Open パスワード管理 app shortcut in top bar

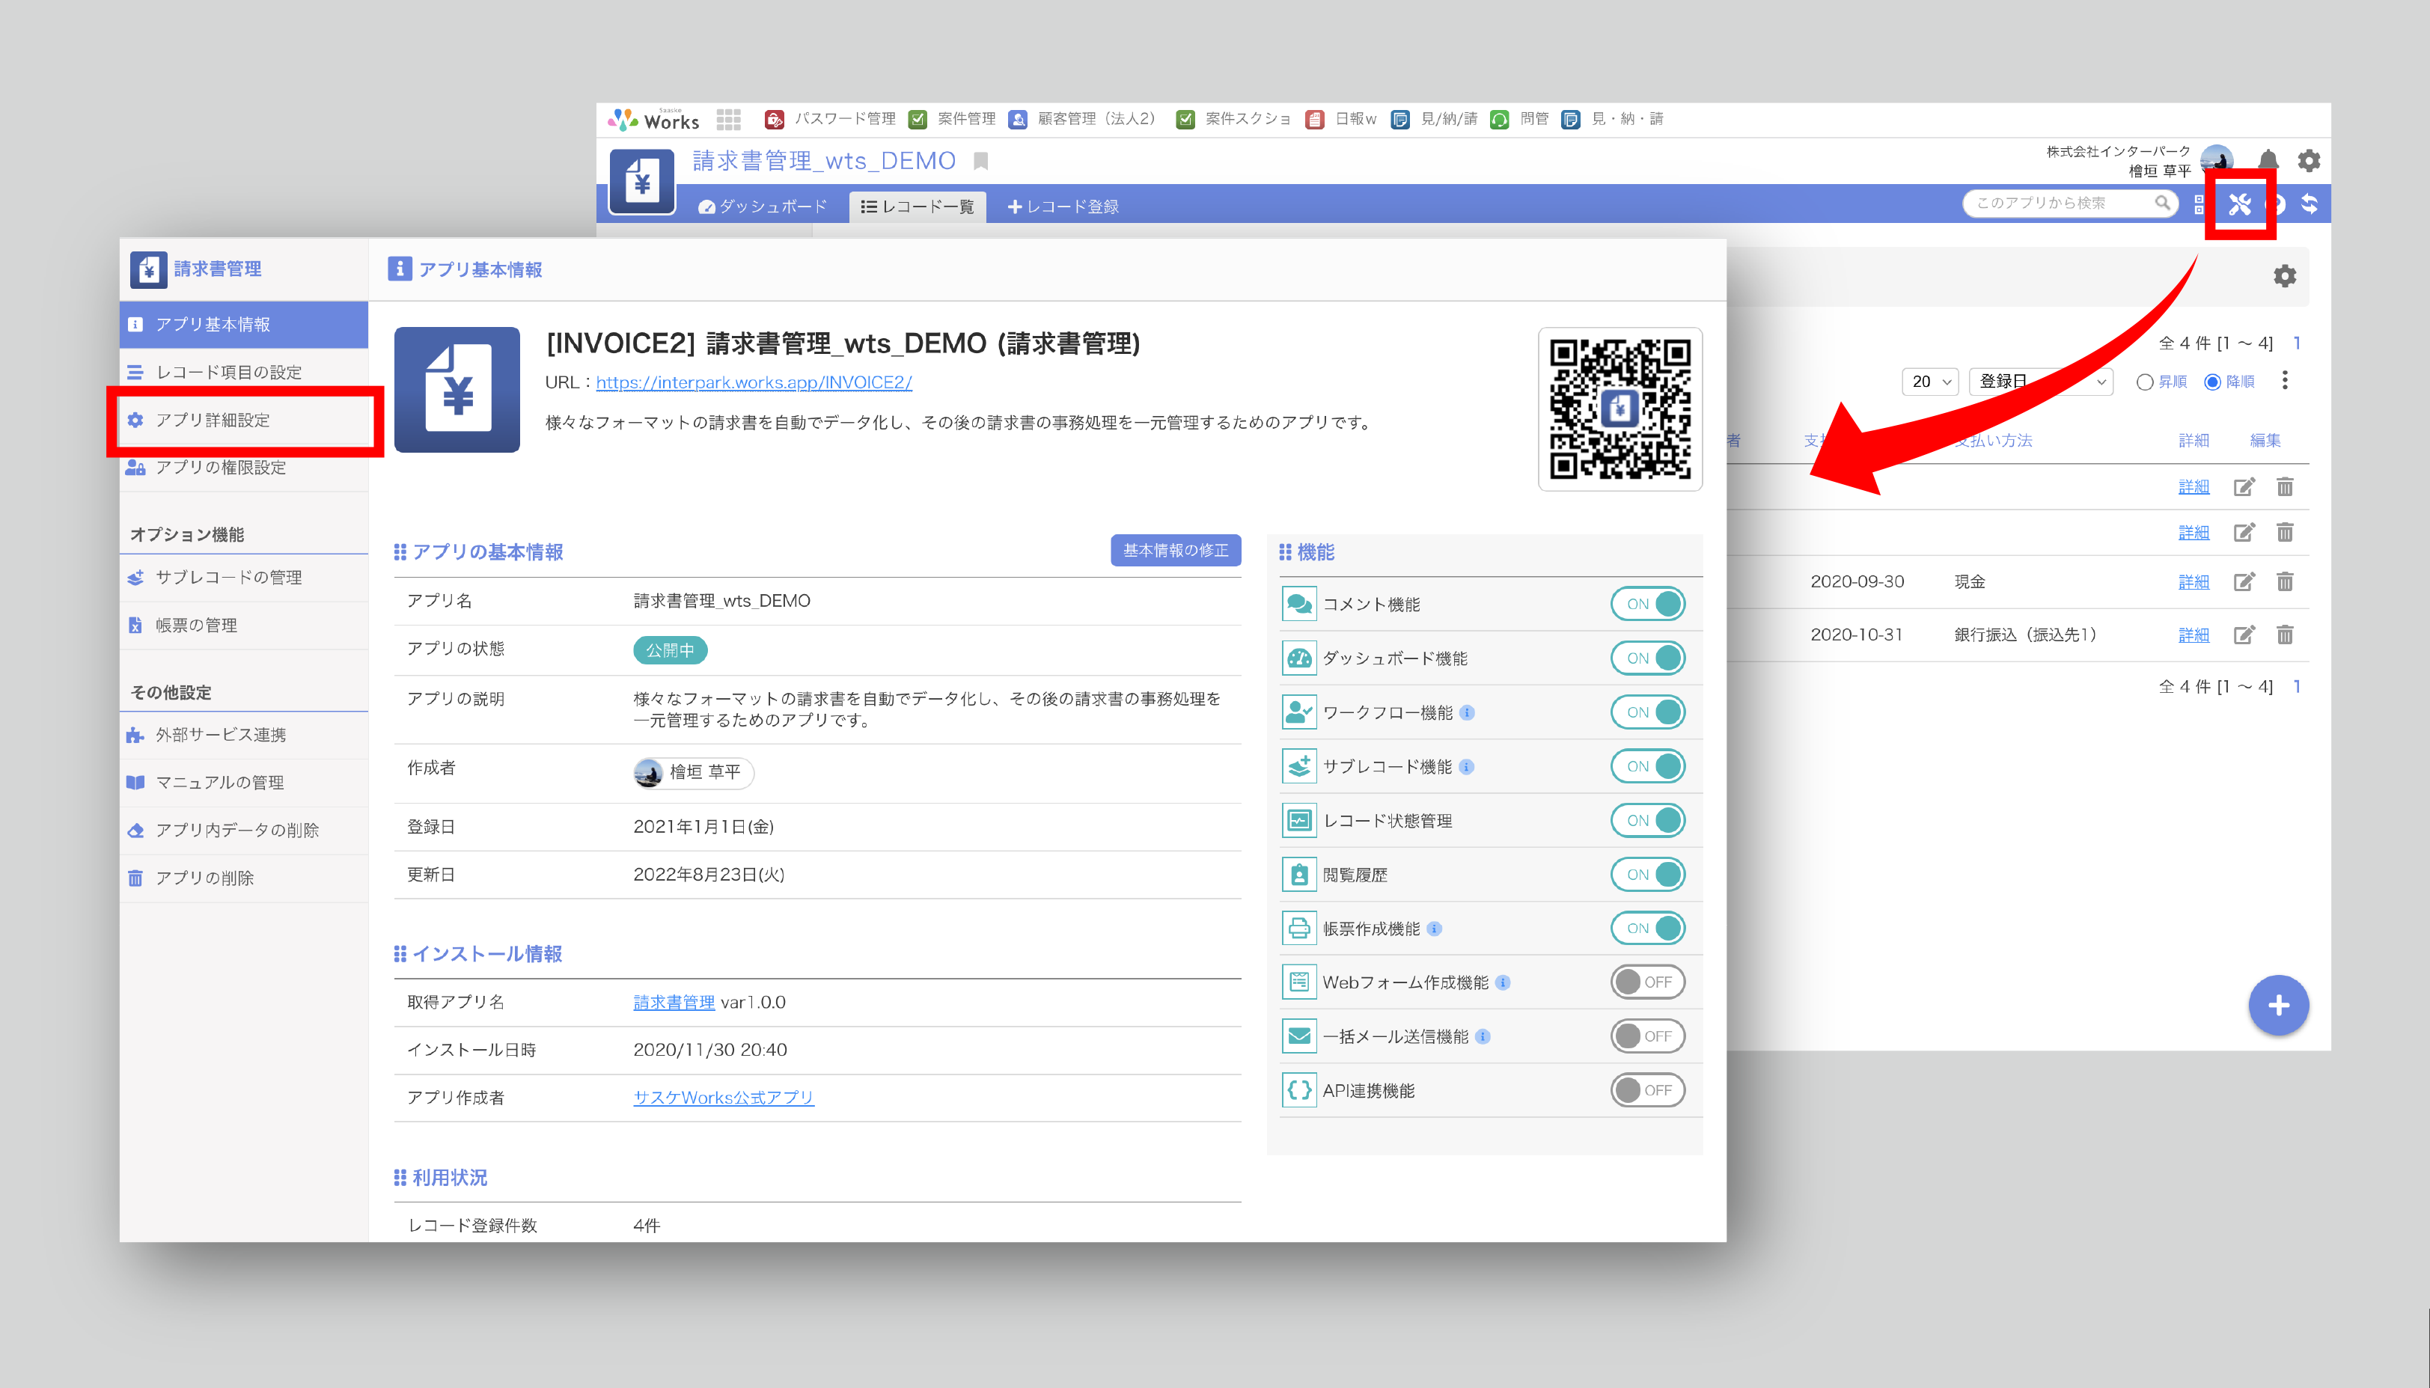(x=831, y=119)
